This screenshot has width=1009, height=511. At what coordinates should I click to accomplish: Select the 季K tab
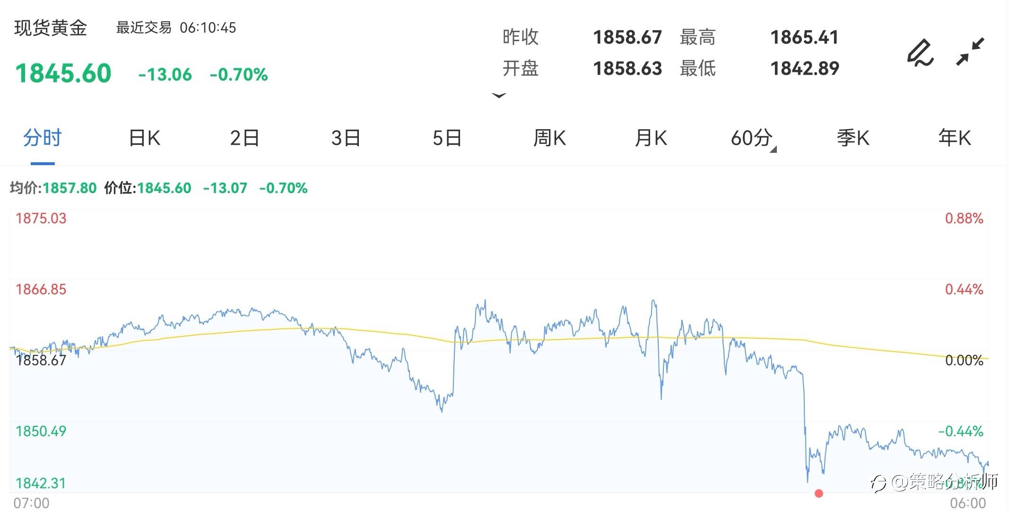pos(853,138)
